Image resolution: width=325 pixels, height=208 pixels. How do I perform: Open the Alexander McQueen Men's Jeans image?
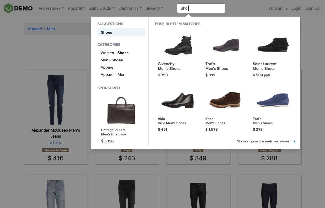[56, 100]
